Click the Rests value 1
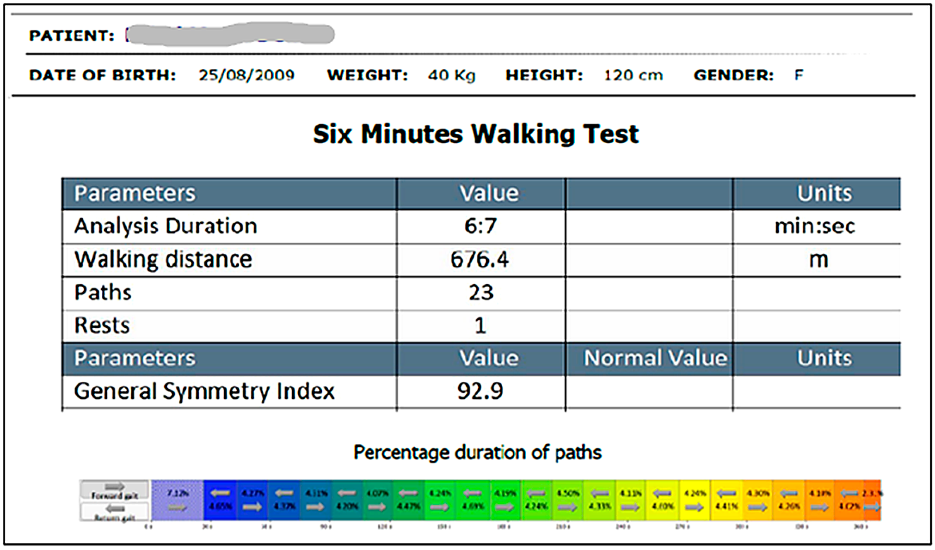 coord(480,325)
